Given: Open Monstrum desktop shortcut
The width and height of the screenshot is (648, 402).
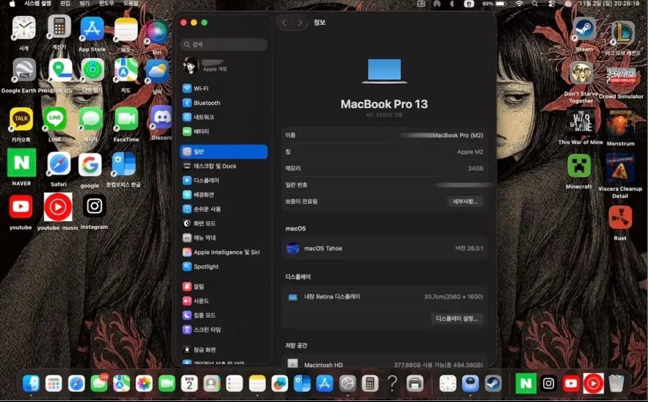Looking at the screenshot, I should pyautogui.click(x=620, y=128).
